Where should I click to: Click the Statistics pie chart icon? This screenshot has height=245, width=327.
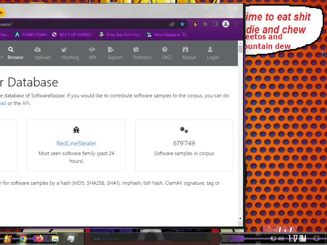[136, 49]
